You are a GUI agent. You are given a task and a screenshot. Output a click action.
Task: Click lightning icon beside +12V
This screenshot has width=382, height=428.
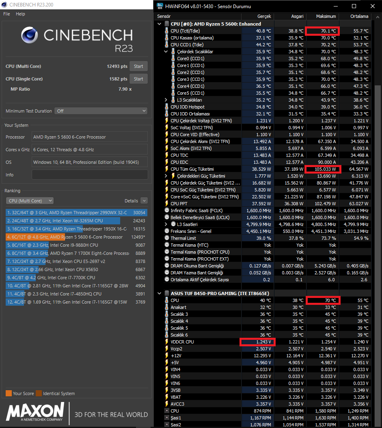pos(166,355)
